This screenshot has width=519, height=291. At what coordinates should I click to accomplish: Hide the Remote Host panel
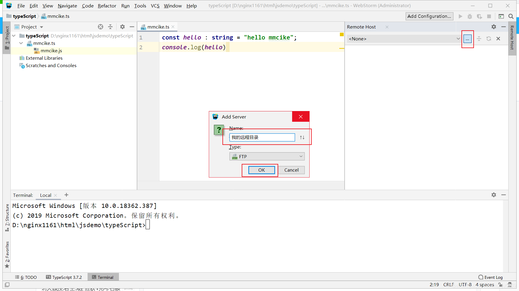coord(504,27)
